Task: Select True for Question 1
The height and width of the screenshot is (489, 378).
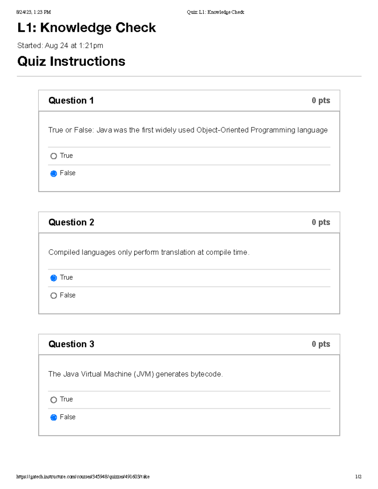Action: click(x=54, y=156)
